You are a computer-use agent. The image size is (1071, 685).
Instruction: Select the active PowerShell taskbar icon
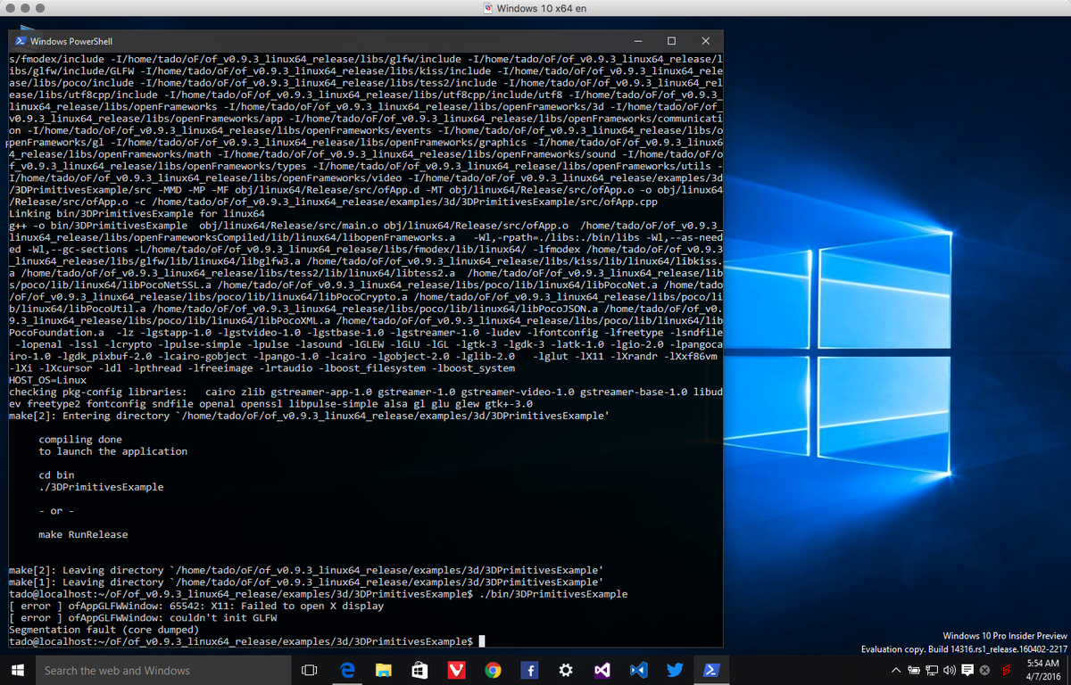[x=710, y=670]
